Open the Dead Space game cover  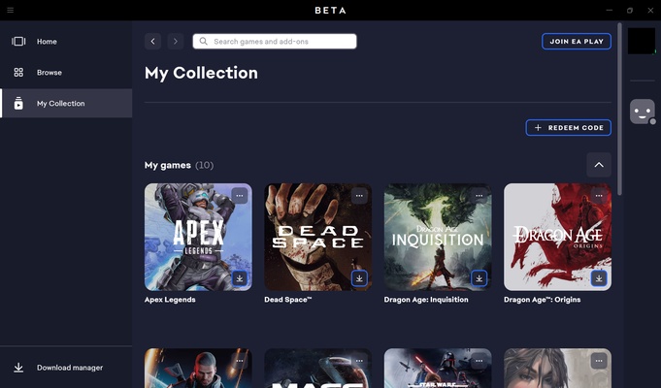(x=317, y=237)
